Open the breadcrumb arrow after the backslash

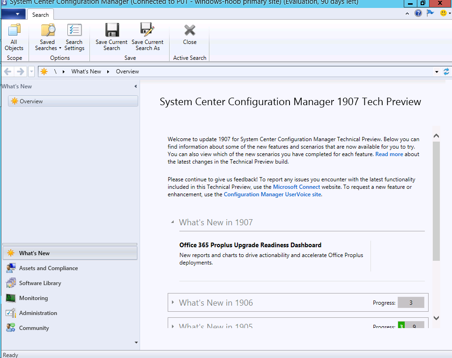(63, 72)
